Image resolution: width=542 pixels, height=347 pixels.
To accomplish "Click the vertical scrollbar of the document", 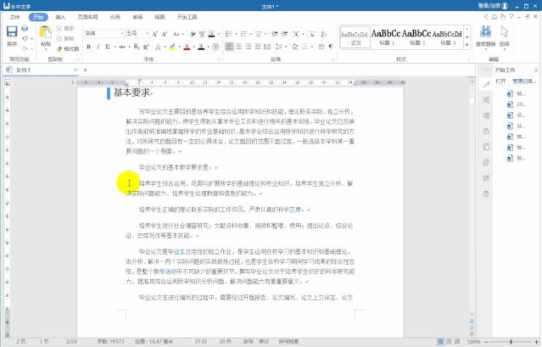I will coord(472,197).
